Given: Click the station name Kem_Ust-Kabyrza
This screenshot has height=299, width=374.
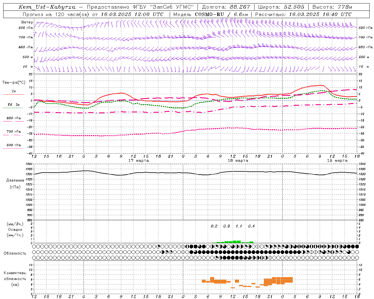Looking at the screenshot, I should [x=47, y=7].
